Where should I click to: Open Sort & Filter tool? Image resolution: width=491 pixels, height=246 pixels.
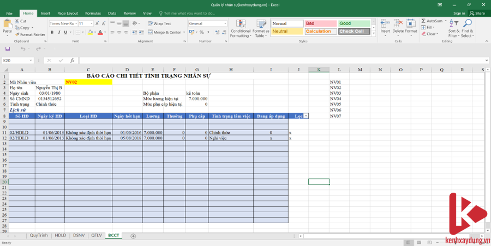[x=453, y=28]
